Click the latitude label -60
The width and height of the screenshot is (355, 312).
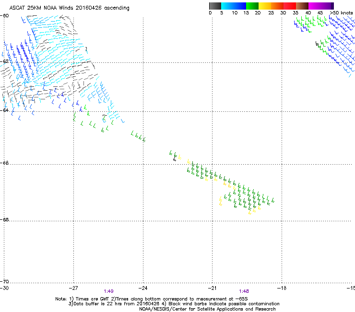4,16
